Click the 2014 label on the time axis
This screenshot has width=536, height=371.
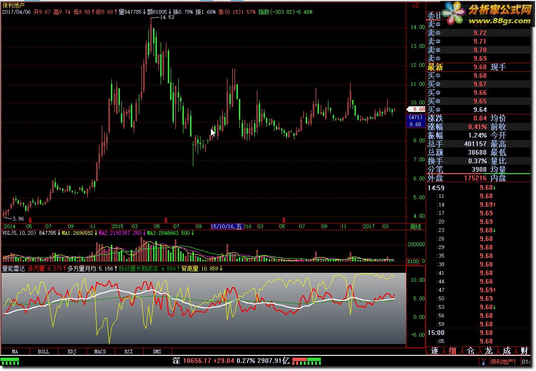9,227
